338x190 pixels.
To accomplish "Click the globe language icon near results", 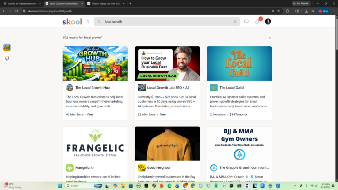I will (x=269, y=38).
